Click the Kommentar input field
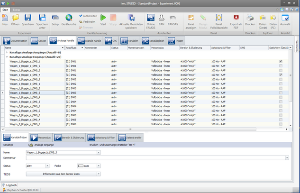Screen dimensions: 300x193 point(156,157)
